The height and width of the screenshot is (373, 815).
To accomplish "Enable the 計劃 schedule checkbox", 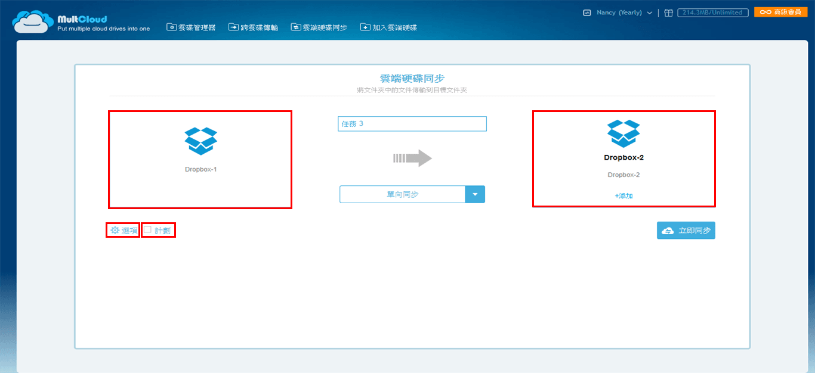I will (147, 229).
